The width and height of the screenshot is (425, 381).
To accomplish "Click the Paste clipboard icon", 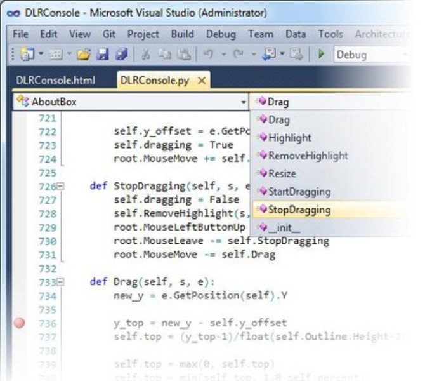I will (x=184, y=54).
